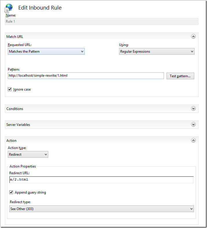Open the Requested URL dropdown
207x228 pixels.
[x=46, y=52]
